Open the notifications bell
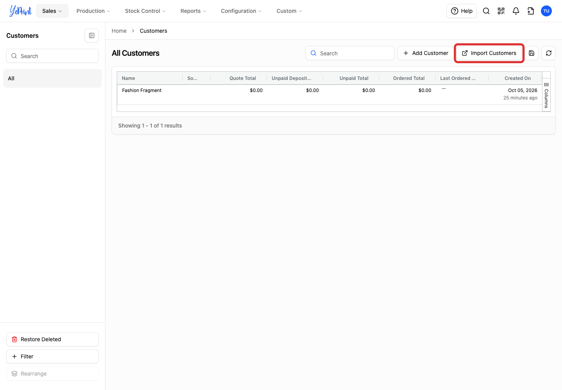 click(x=516, y=11)
